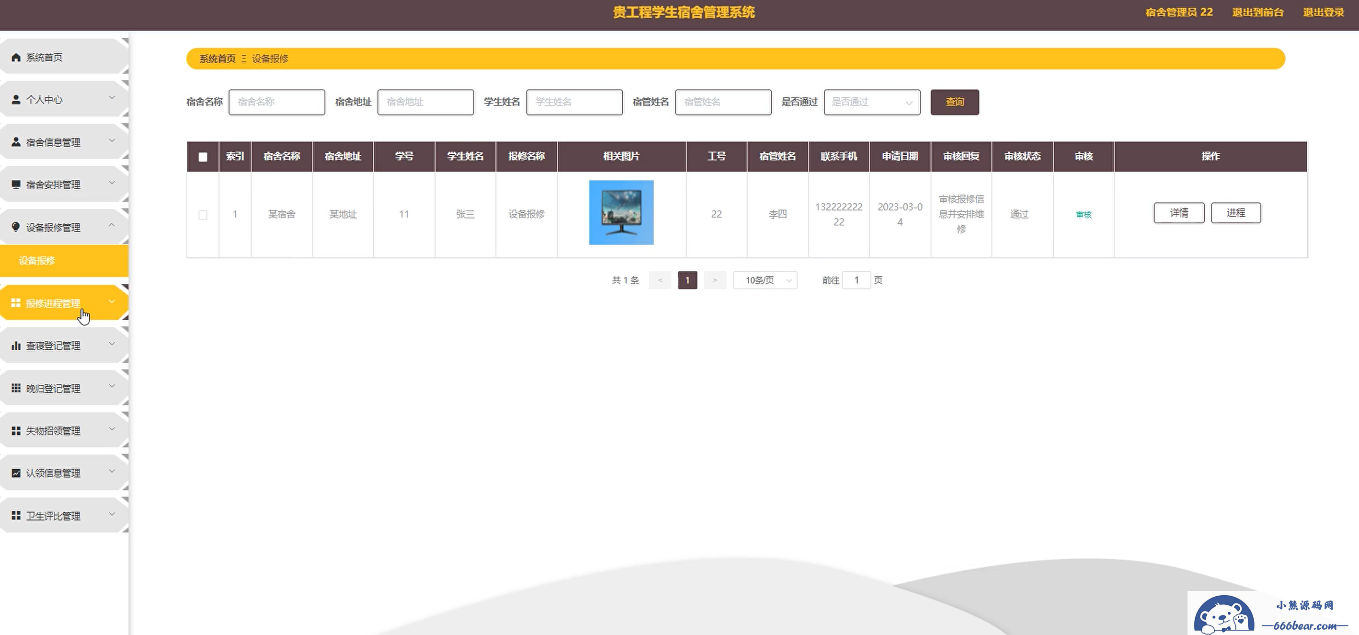
Task: Open the 晚归登记管理 menu label
Action: (53, 389)
